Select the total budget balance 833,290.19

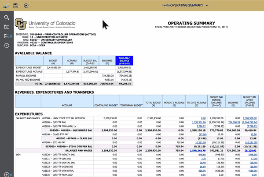click(90, 84)
